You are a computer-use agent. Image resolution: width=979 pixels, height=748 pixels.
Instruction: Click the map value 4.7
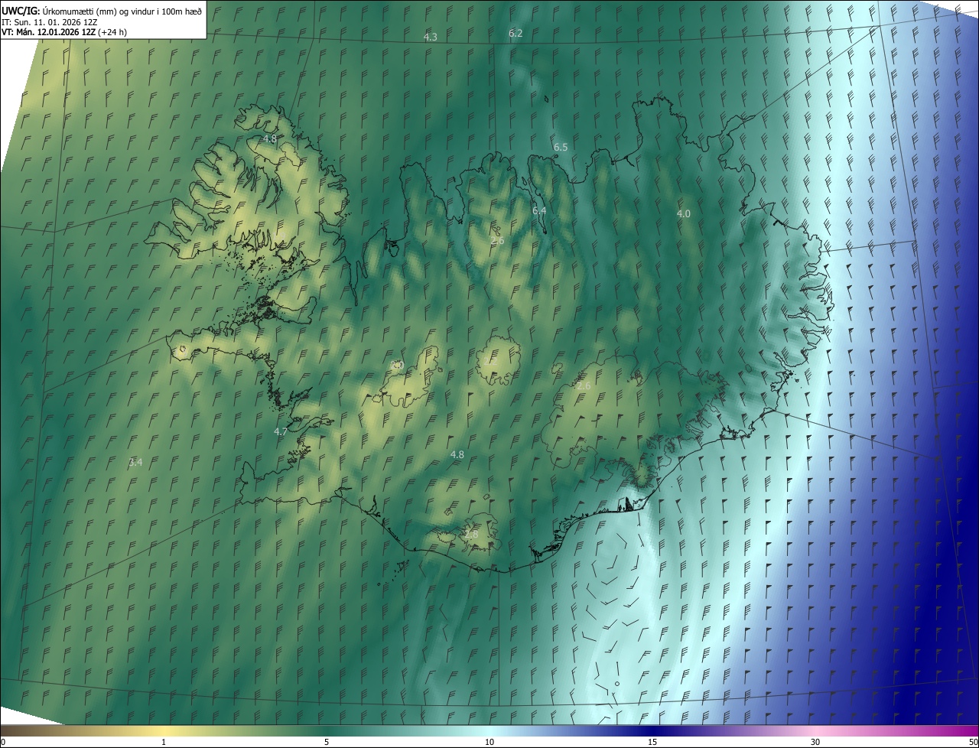(x=281, y=431)
